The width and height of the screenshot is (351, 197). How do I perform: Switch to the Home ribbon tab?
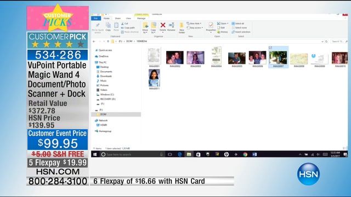pos(106,18)
